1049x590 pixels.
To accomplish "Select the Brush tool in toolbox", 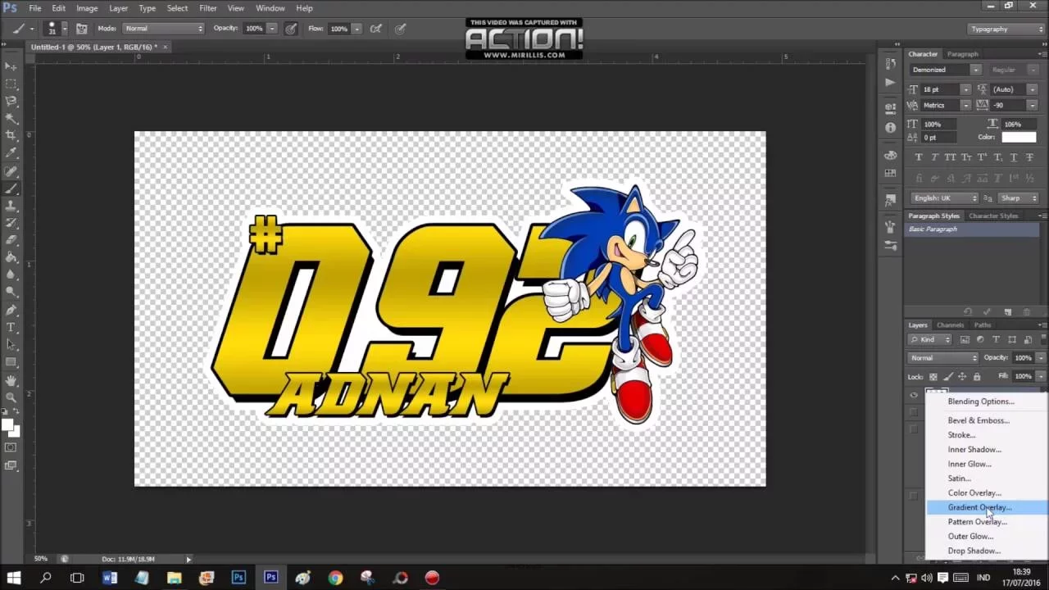I will click(11, 188).
